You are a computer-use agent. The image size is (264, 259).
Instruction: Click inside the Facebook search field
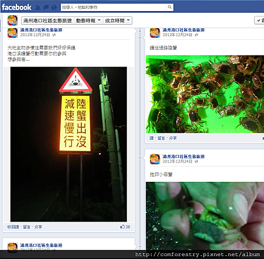[113, 8]
